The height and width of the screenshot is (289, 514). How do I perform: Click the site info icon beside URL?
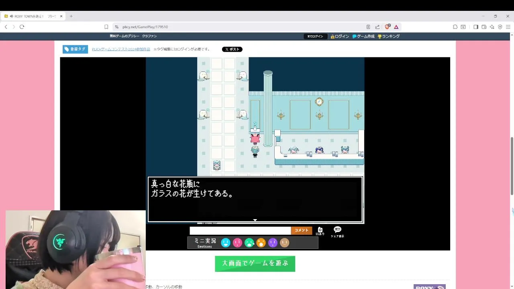coord(116,27)
